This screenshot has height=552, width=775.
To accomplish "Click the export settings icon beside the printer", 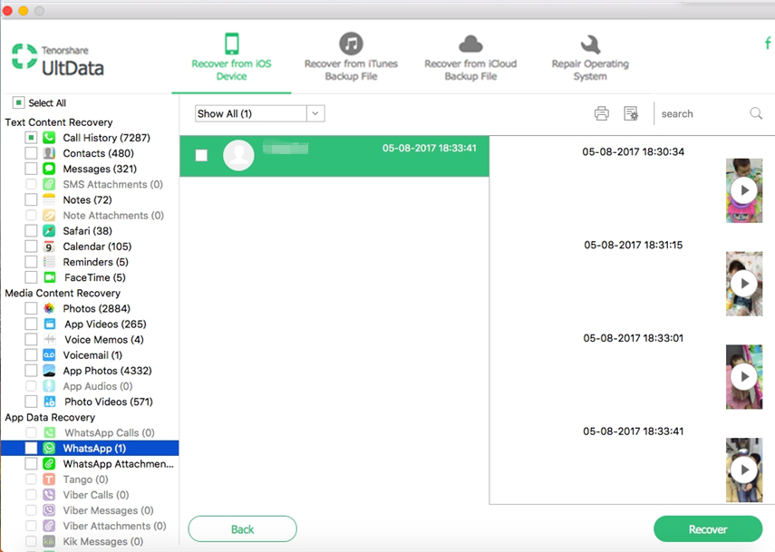I will [x=631, y=113].
